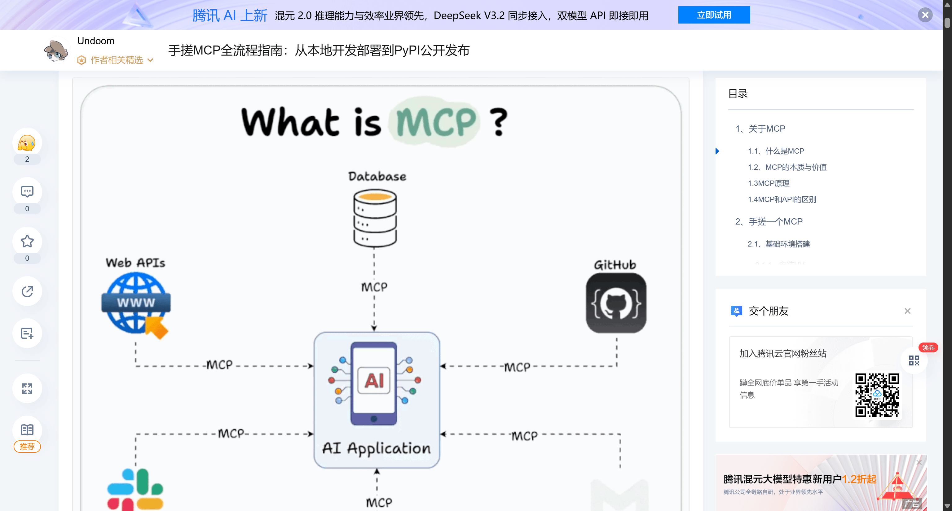Open the recommended reading book icon

click(x=27, y=430)
